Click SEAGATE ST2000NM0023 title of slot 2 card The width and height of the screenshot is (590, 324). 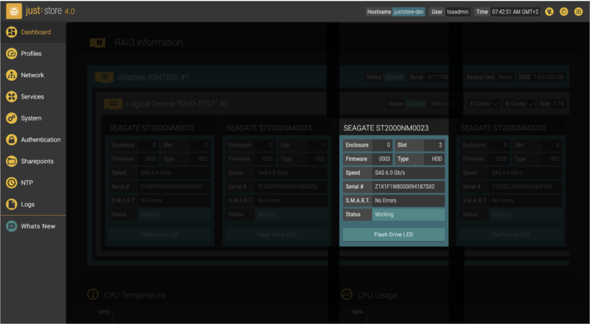tap(385, 128)
